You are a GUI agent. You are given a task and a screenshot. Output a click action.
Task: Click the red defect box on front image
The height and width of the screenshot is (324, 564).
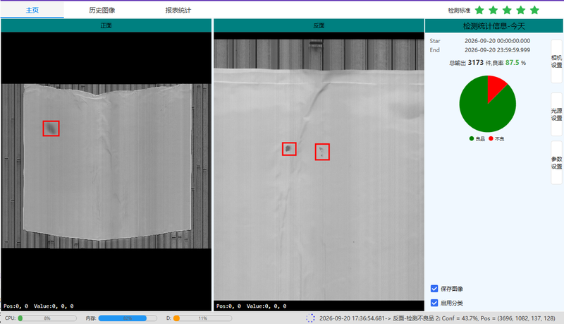click(x=51, y=128)
